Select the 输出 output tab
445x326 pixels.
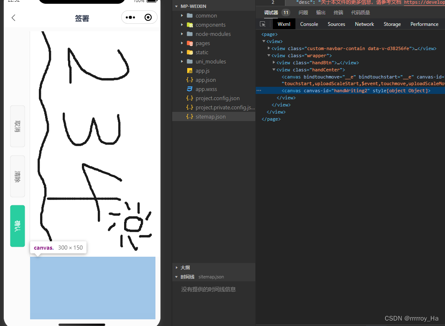click(321, 13)
